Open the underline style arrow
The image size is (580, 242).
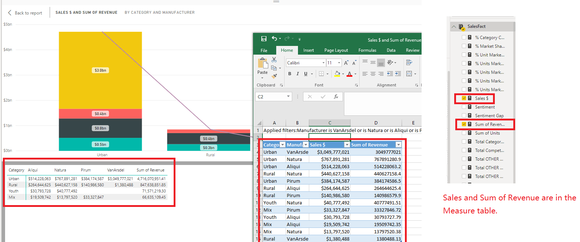click(311, 74)
